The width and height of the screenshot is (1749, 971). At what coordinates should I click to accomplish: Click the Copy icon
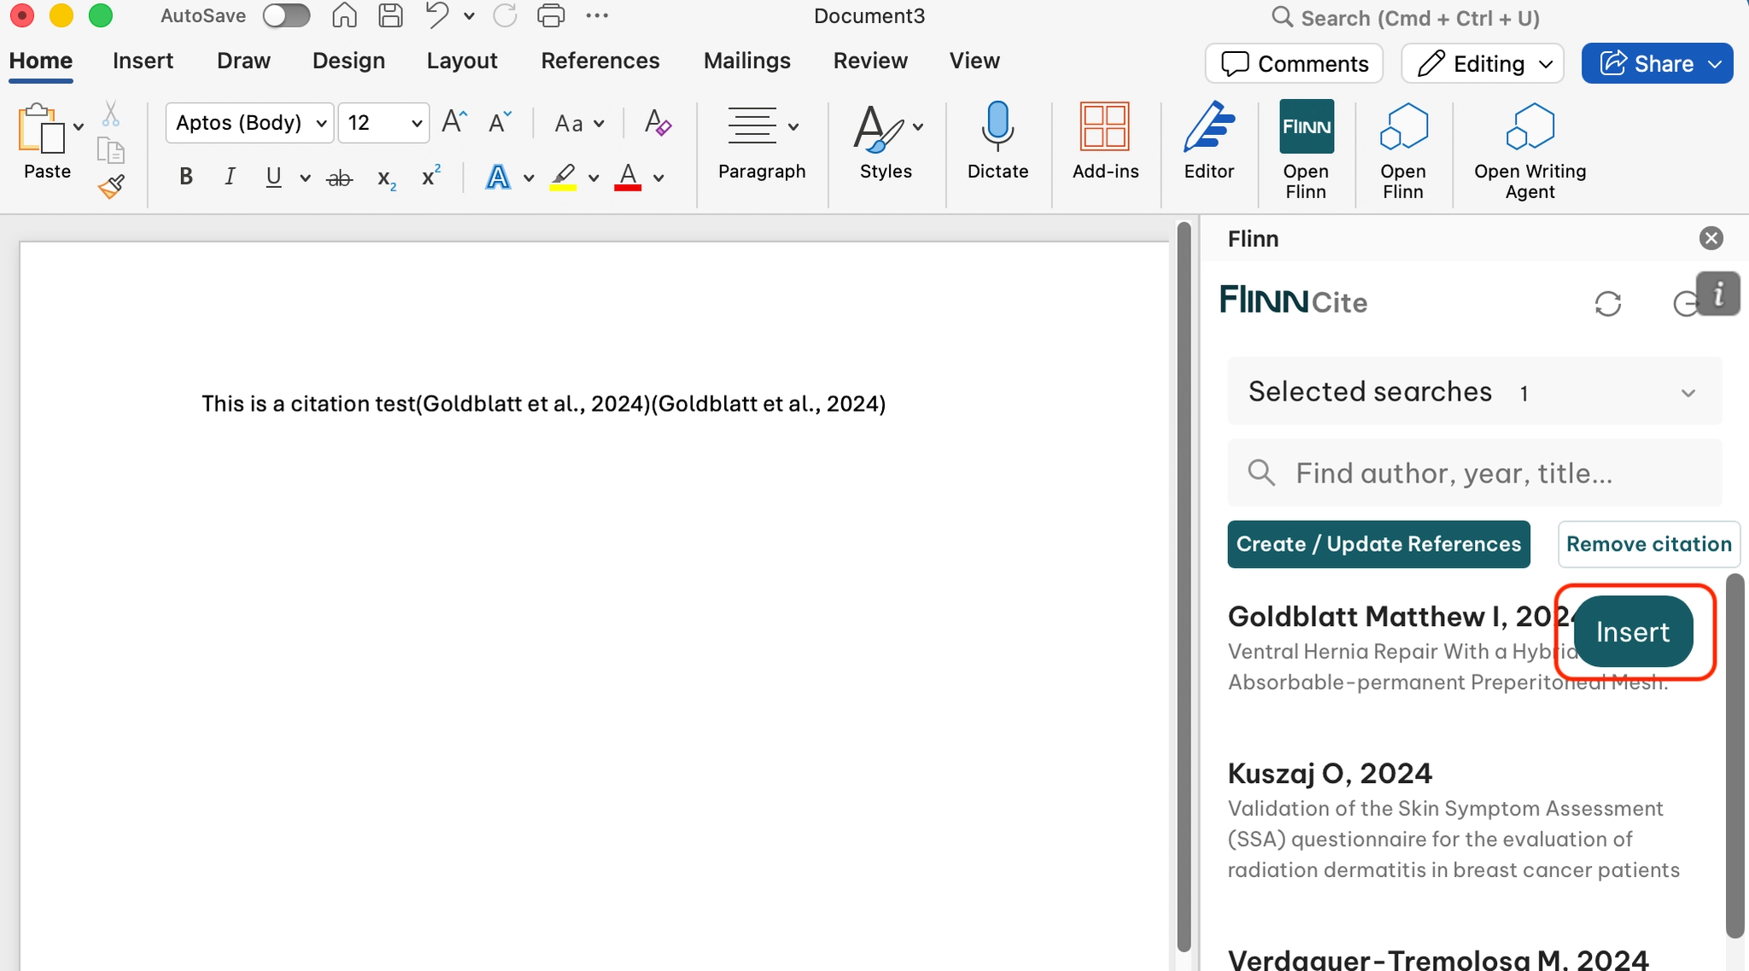click(111, 150)
